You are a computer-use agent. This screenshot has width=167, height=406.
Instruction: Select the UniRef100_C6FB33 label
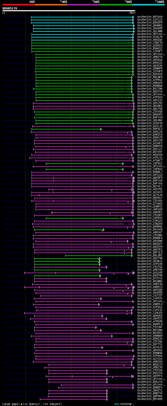pos(150,218)
